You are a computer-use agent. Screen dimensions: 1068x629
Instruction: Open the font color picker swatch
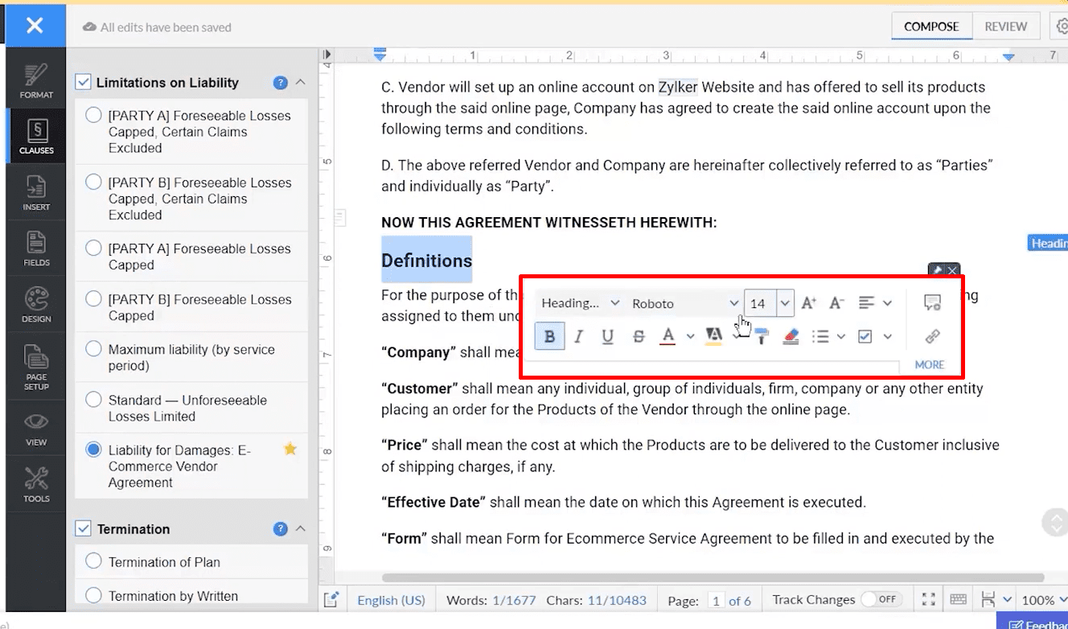tap(667, 336)
